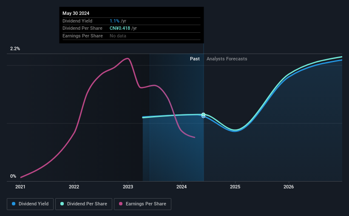Click the blue Dividend Yield legend dot
Screen dimensions: 349x216
14,204
